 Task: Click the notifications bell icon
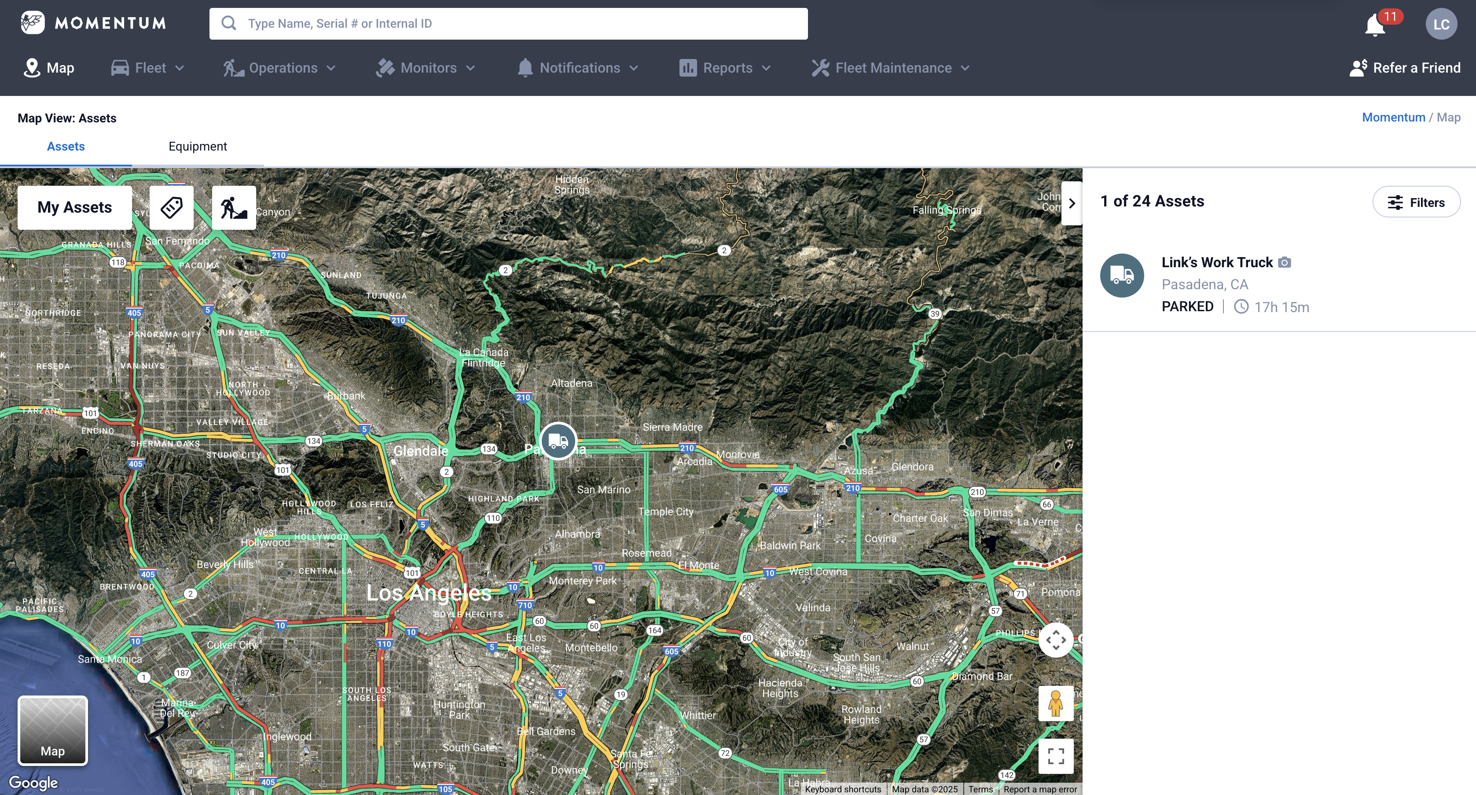pyautogui.click(x=1375, y=25)
